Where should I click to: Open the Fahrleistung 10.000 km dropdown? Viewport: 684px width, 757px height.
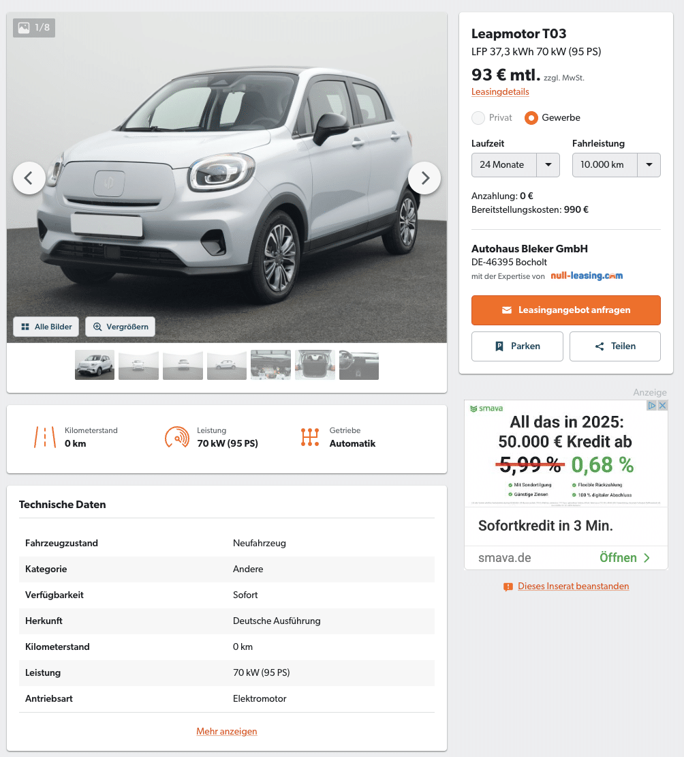point(616,165)
